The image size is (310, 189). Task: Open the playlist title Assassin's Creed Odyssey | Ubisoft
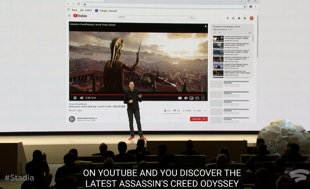226,26
